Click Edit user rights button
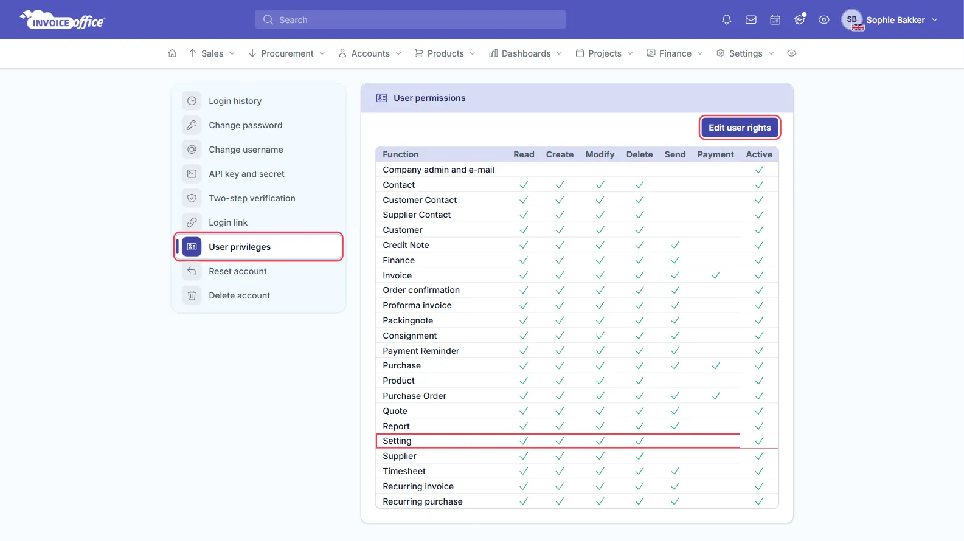Viewport: 964px width, 541px height. click(740, 128)
